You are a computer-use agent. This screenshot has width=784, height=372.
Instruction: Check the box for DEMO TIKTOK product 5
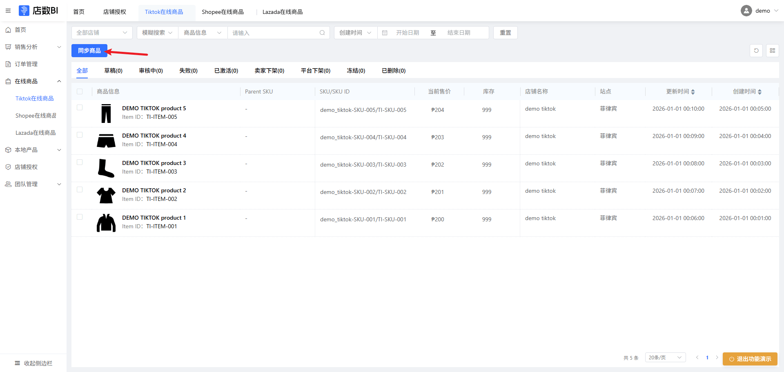point(80,107)
